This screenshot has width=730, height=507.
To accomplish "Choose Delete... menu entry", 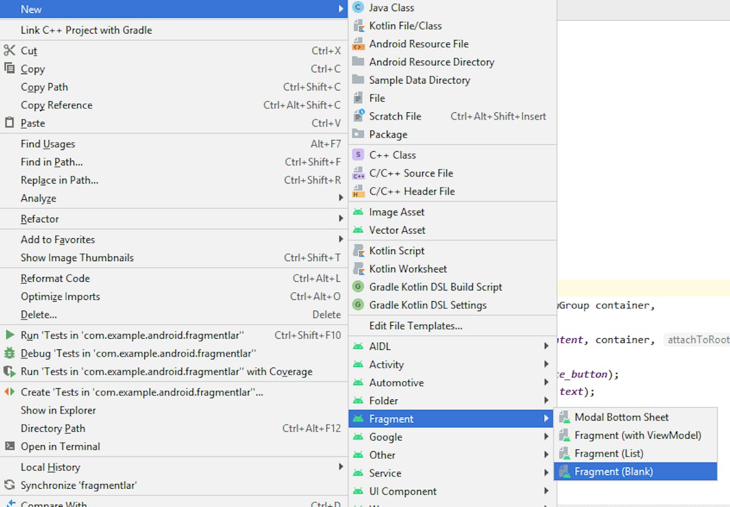I will pyautogui.click(x=174, y=315).
